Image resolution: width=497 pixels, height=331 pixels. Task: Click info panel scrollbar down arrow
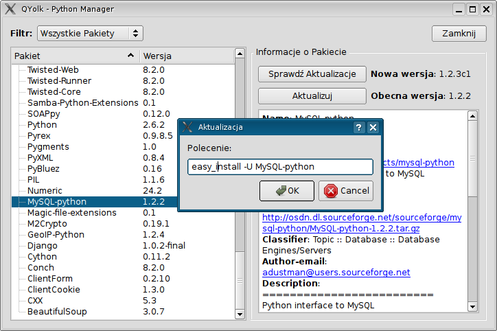(x=472, y=306)
